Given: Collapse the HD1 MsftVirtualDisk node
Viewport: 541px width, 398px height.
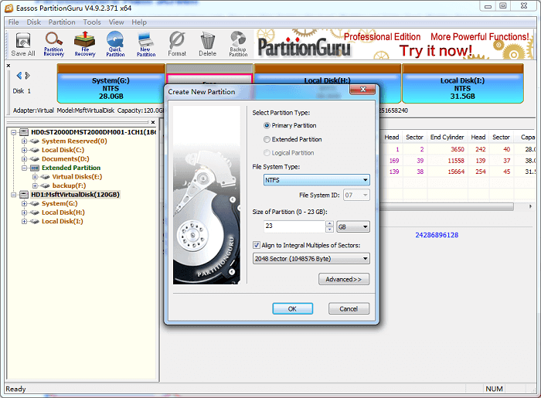Looking at the screenshot, I should 14,195.
